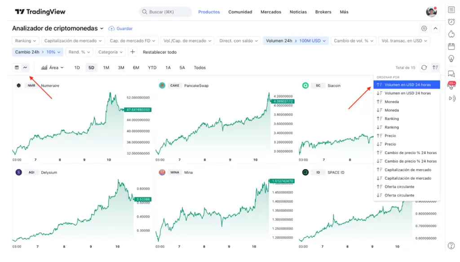Sort by Cambio de precio % 24 horas descending

click(407, 161)
